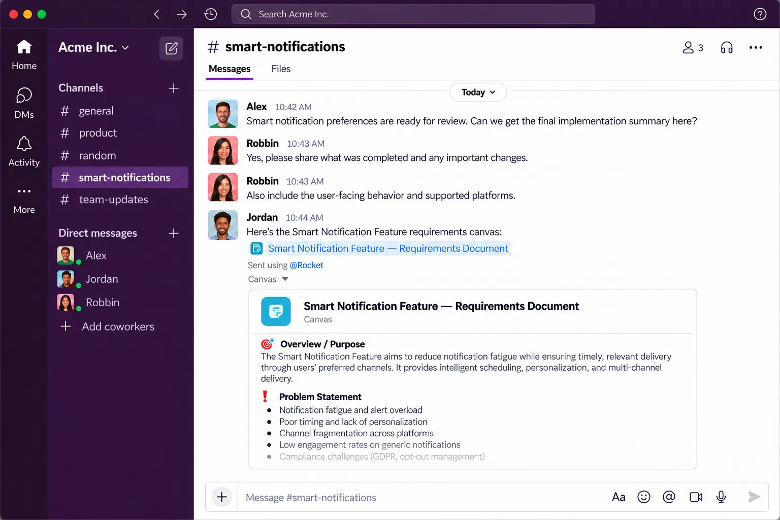780x520 pixels.
Task: Select the general channel
Action: click(x=120, y=111)
